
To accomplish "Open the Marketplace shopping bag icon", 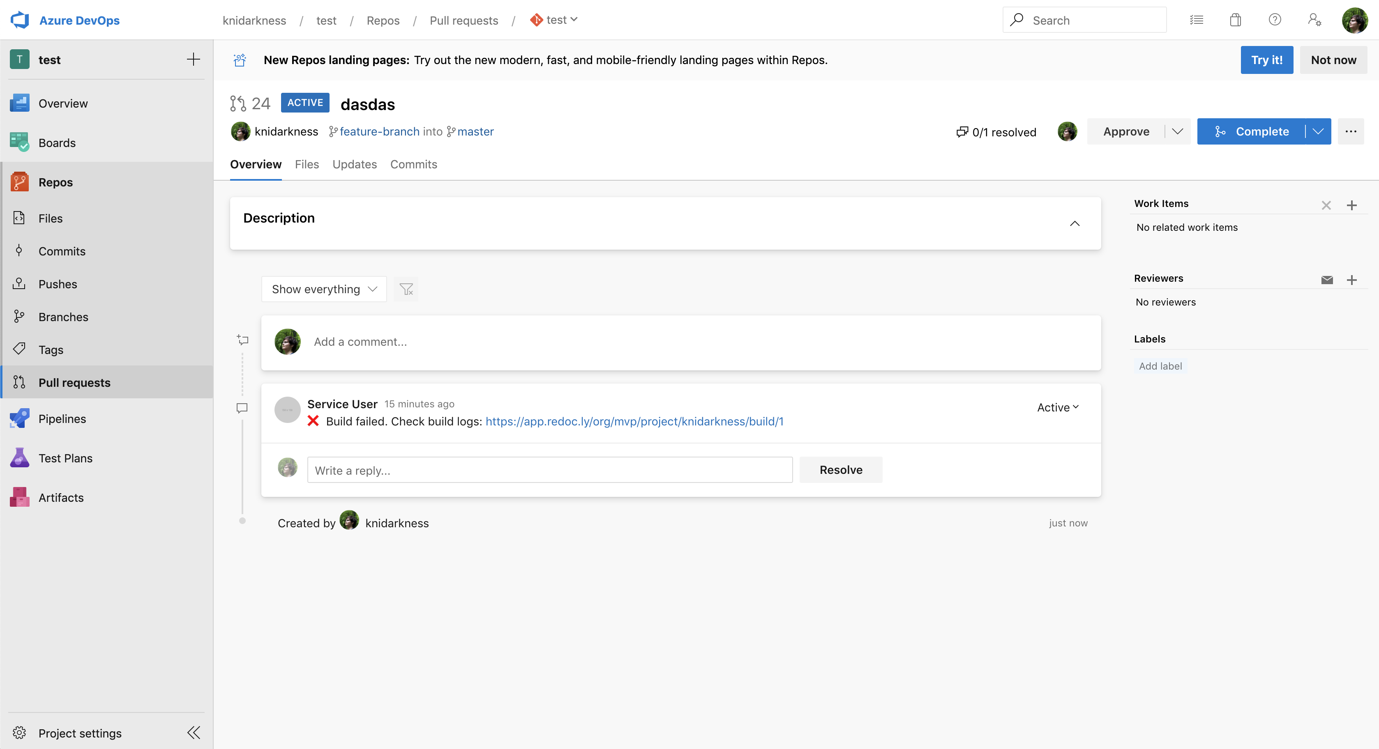I will (1236, 20).
